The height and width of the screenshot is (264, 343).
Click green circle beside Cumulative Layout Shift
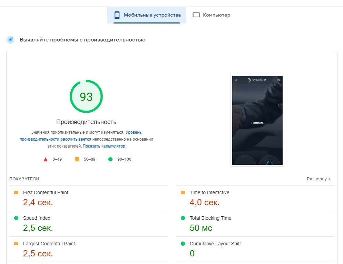[183, 244]
